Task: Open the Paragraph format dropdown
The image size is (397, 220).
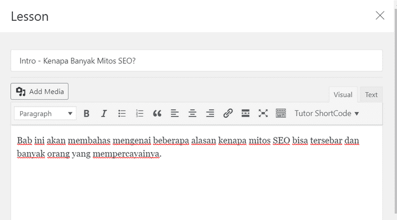Action: pyautogui.click(x=45, y=114)
